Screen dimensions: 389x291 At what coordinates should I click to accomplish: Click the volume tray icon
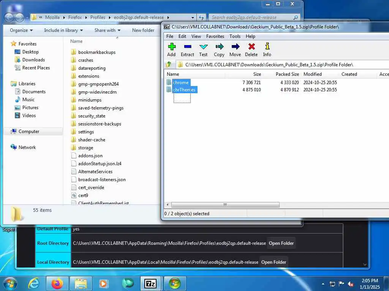pyautogui.click(x=351, y=284)
